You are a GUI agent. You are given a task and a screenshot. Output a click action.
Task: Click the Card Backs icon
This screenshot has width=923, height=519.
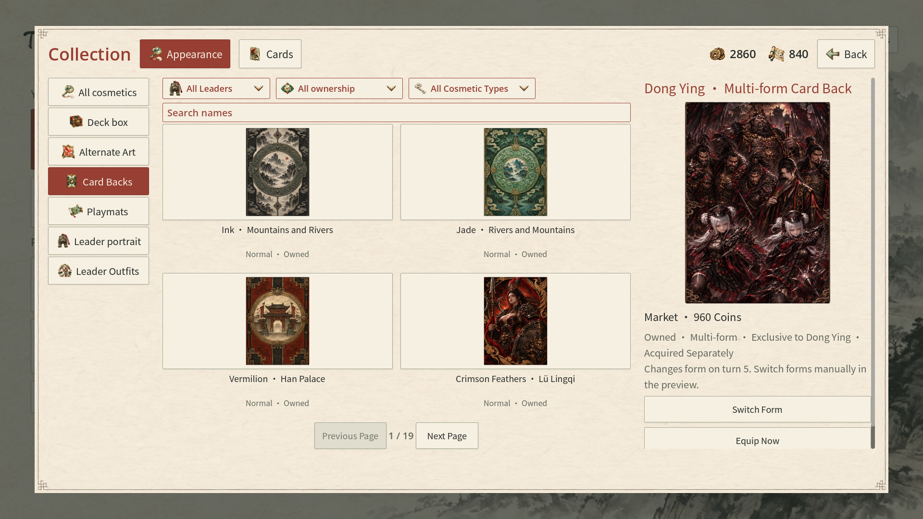[x=72, y=181]
